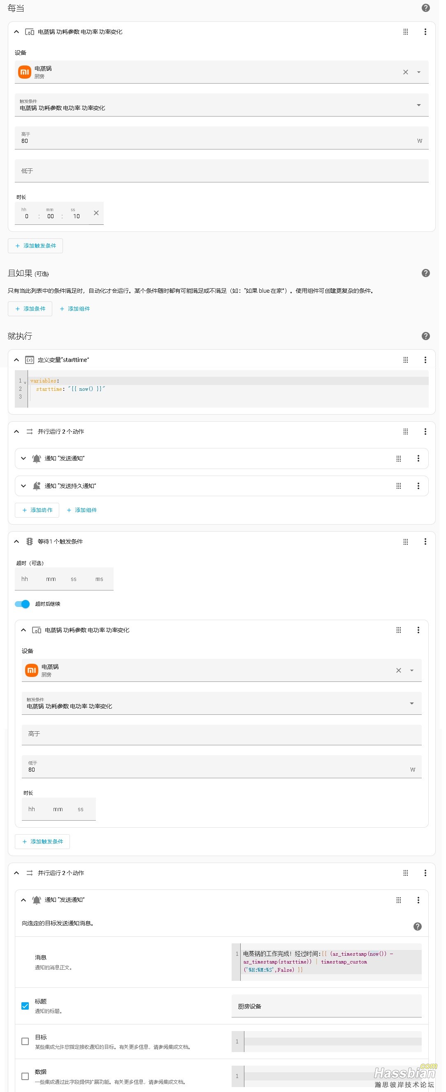
Task: Open help icon next to 就执行
Action: pyautogui.click(x=426, y=336)
